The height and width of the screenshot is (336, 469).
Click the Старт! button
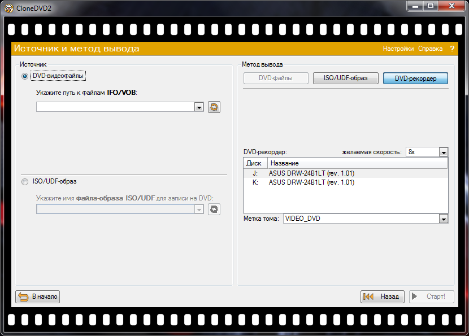pyautogui.click(x=432, y=296)
